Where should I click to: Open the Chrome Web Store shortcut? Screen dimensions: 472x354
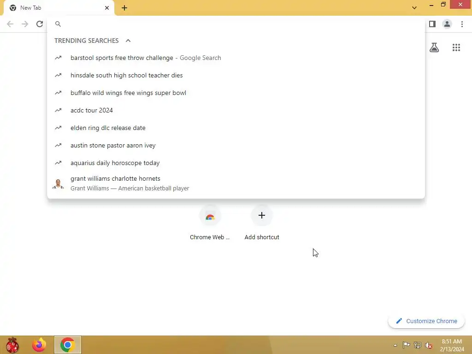(x=210, y=223)
